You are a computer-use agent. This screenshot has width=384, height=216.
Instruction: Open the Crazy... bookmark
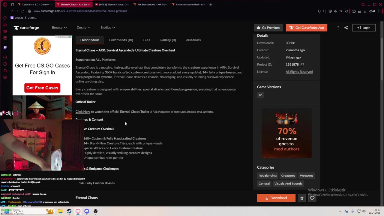coord(30,18)
